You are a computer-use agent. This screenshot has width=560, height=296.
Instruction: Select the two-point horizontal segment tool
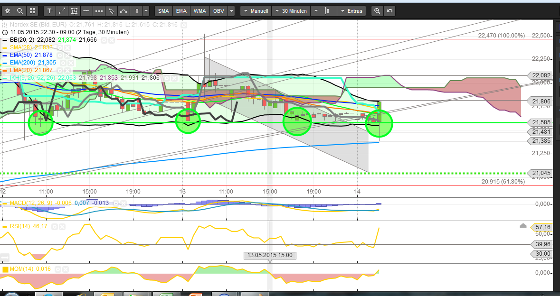click(99, 11)
